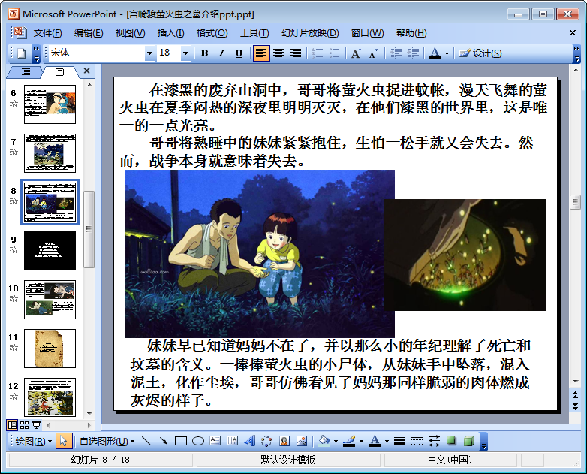
Task: Close the slide thumbnail pane
Action: click(x=86, y=71)
